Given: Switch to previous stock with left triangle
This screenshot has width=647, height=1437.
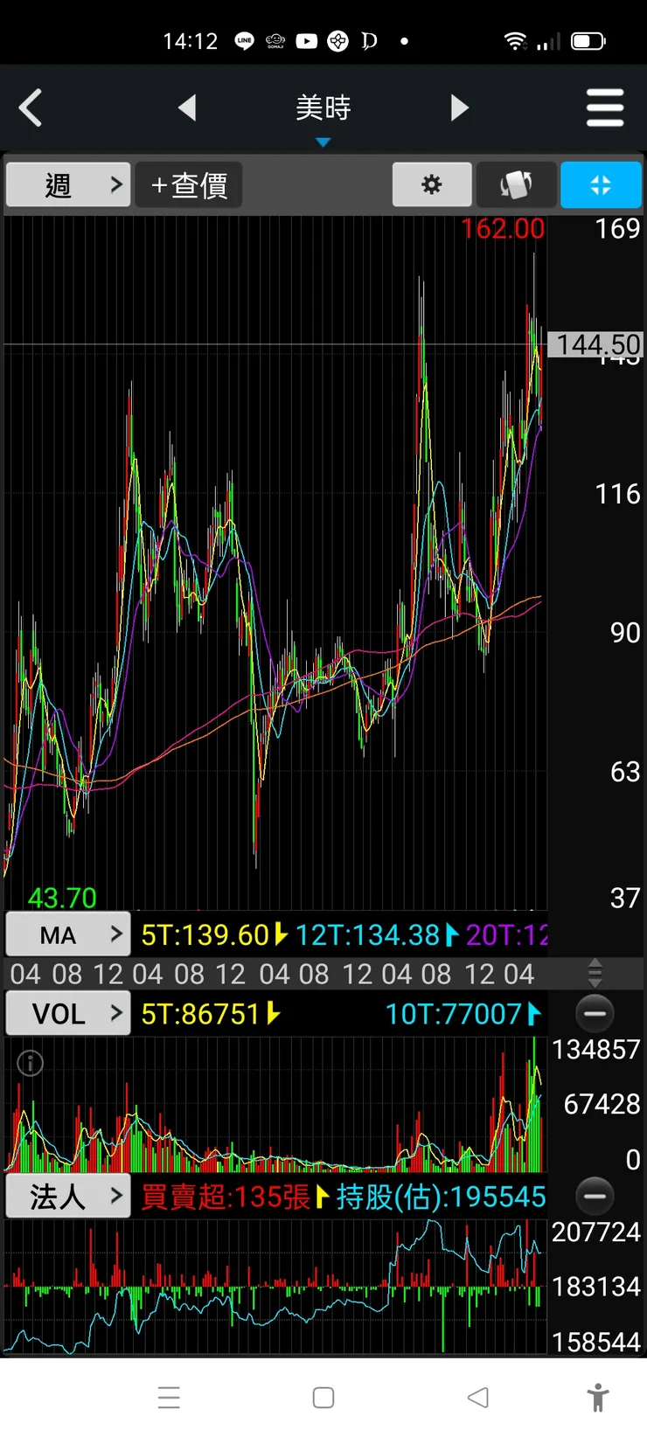Looking at the screenshot, I should [186, 108].
